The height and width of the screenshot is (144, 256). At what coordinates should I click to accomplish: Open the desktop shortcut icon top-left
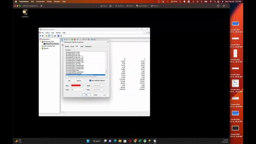(25, 13)
